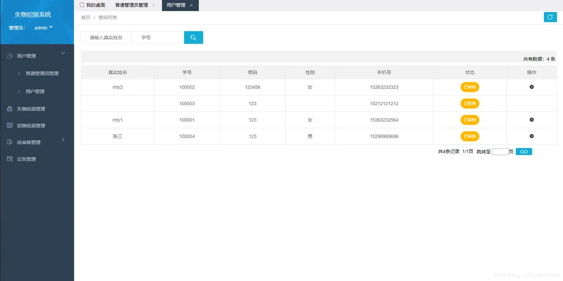Focus the 请输入真实姓名 input field

pyautogui.click(x=106, y=37)
